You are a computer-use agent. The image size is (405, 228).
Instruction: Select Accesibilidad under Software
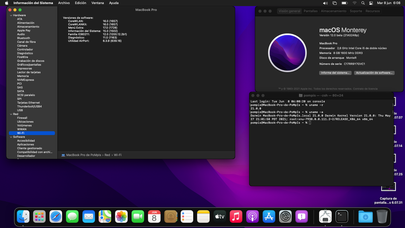pos(26,141)
